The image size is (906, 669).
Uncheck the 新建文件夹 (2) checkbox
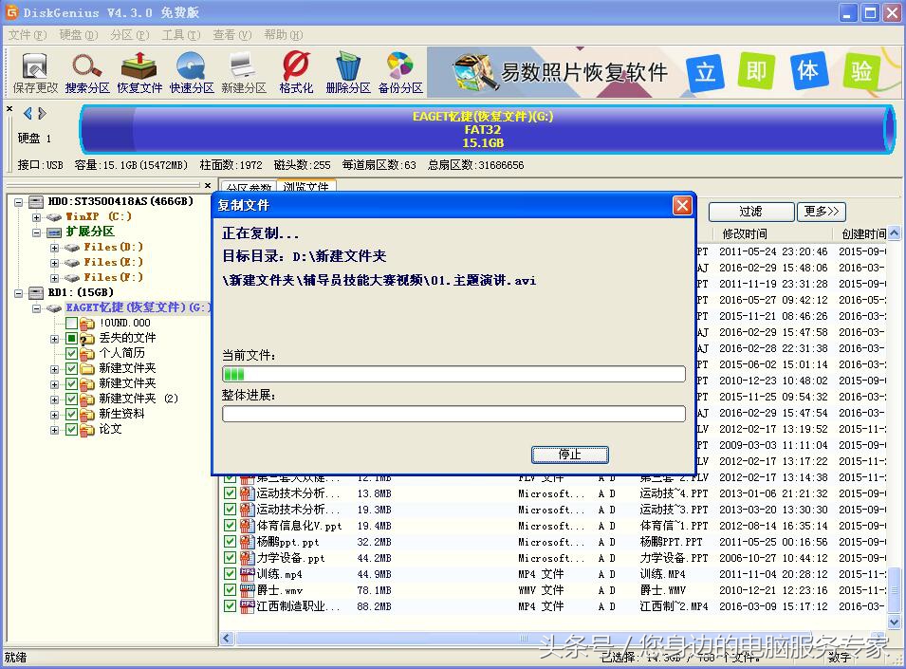pyautogui.click(x=72, y=400)
